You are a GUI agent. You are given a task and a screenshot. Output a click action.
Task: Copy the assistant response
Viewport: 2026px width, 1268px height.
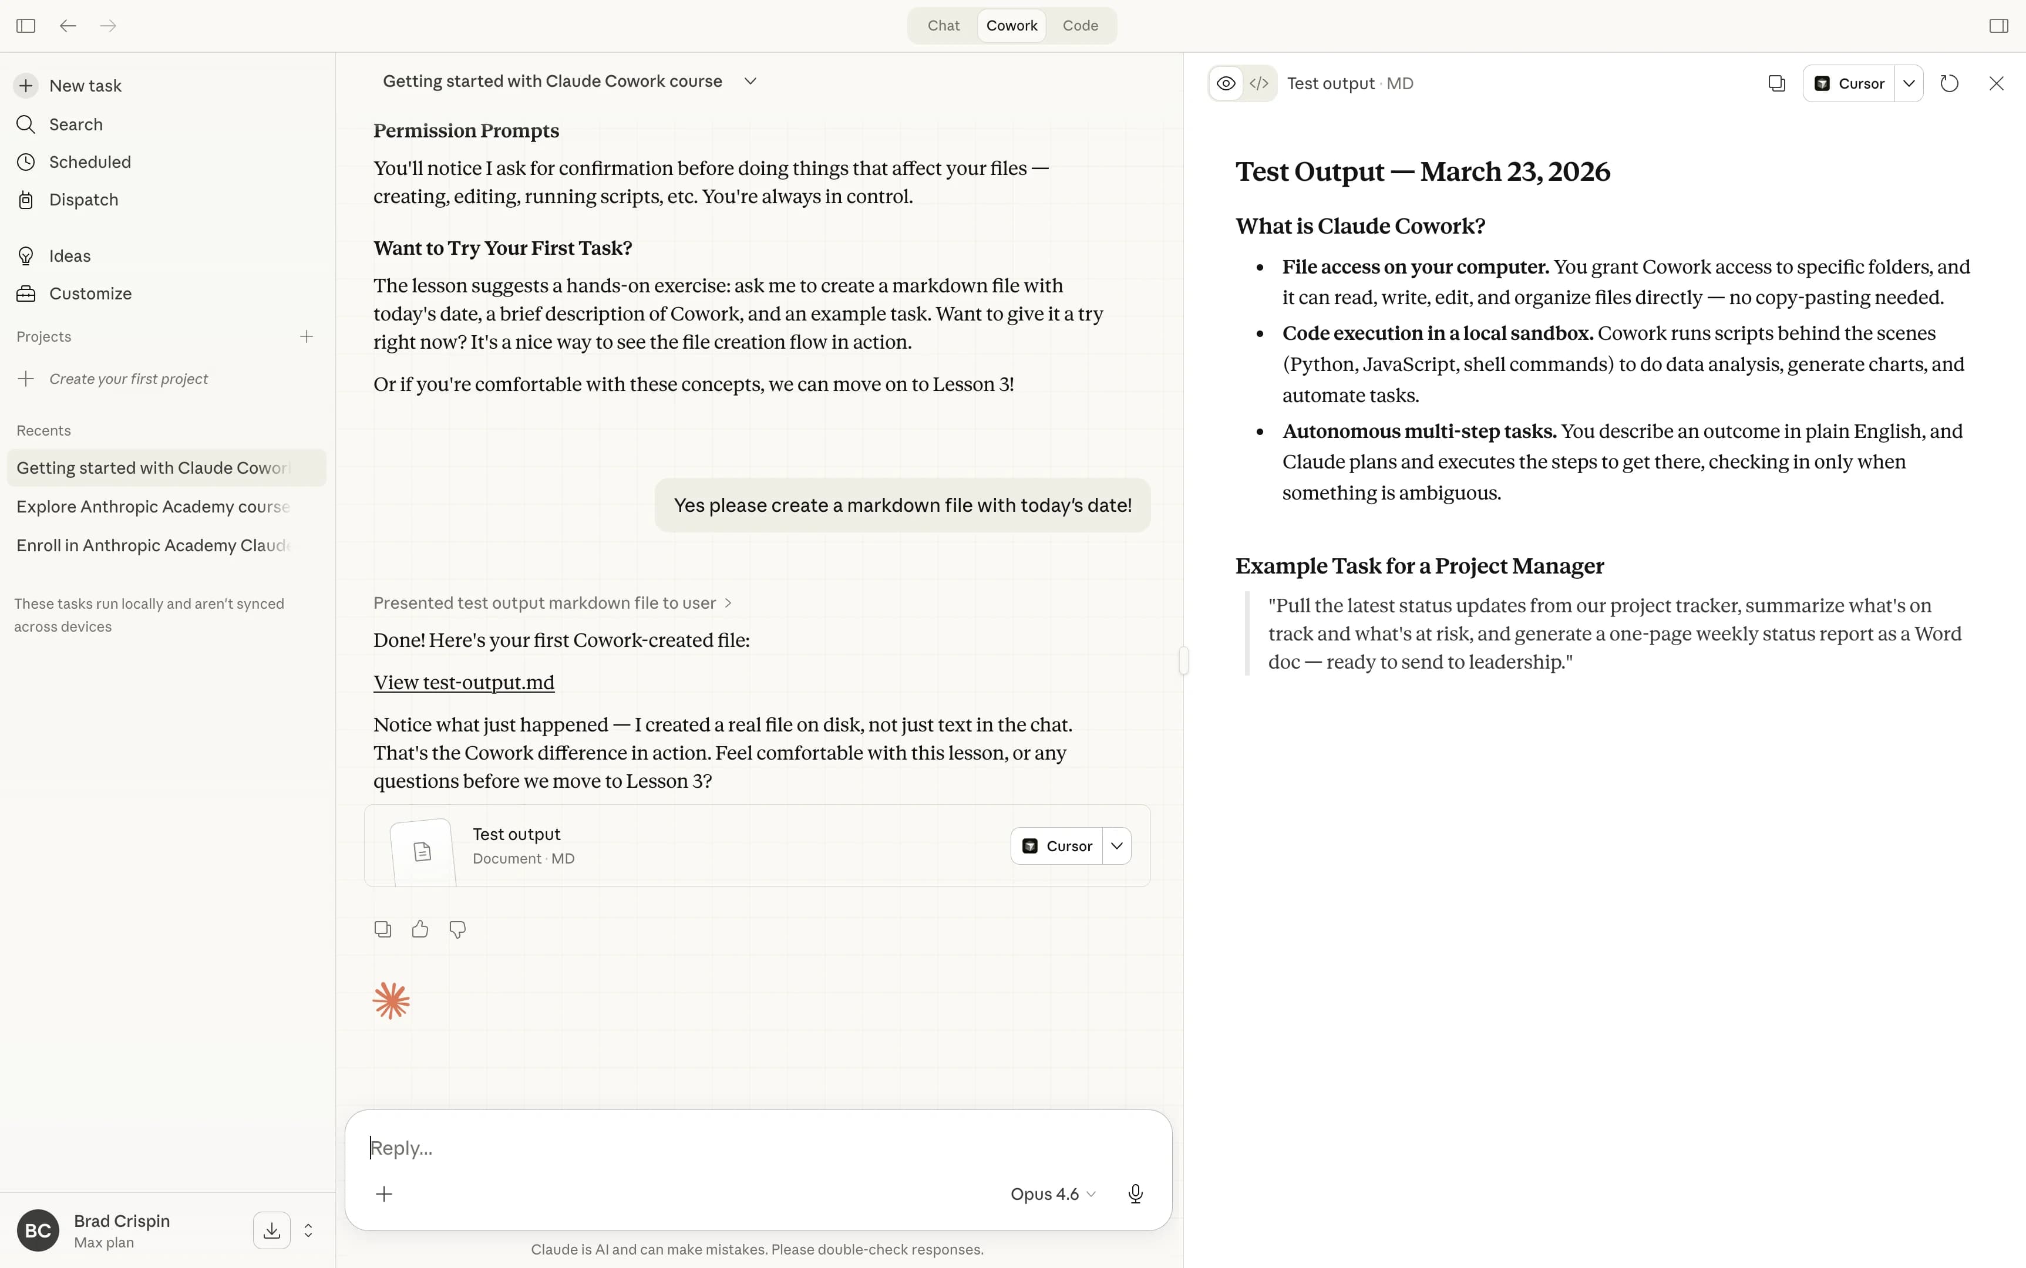click(x=382, y=929)
